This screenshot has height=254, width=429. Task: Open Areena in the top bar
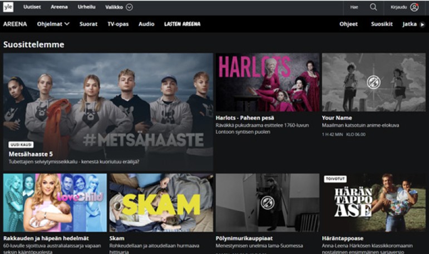pos(59,7)
